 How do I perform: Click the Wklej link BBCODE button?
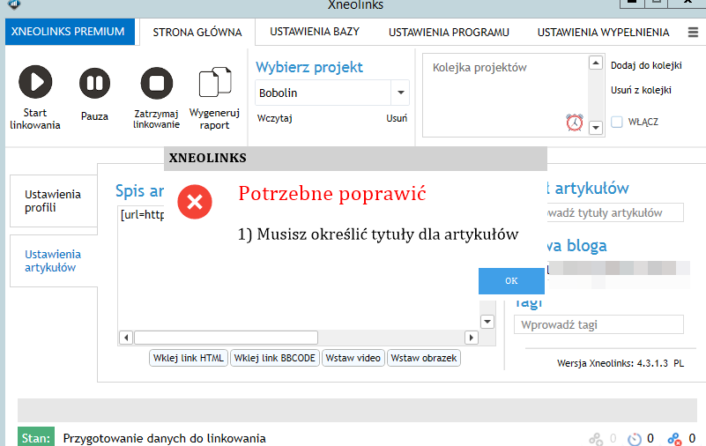pos(275,358)
